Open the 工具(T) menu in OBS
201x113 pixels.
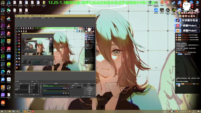(49, 18)
